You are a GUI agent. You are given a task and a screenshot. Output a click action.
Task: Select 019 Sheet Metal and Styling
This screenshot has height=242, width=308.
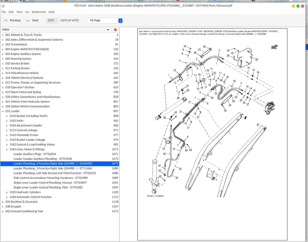60,92
